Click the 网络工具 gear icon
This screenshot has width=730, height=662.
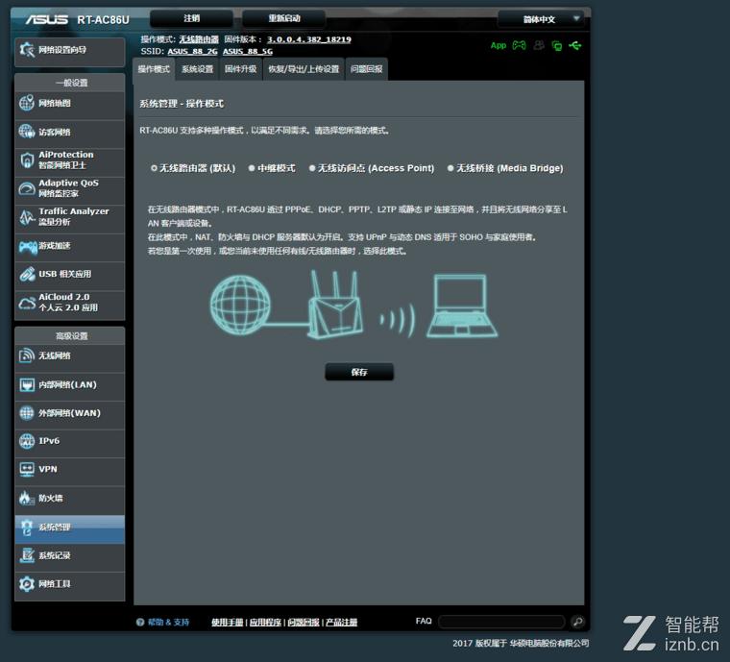pyautogui.click(x=27, y=584)
